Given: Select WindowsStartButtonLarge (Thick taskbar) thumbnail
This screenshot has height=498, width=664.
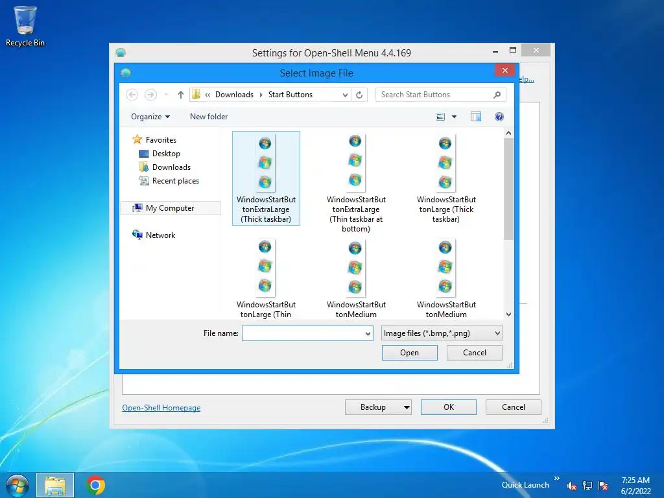Looking at the screenshot, I should [x=445, y=162].
